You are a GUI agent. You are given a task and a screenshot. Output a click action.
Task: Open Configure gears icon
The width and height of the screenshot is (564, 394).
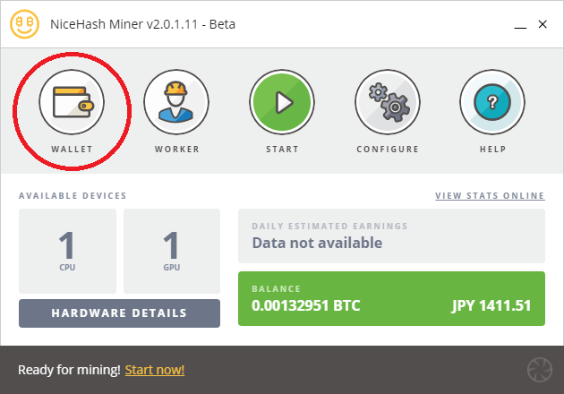tap(388, 102)
